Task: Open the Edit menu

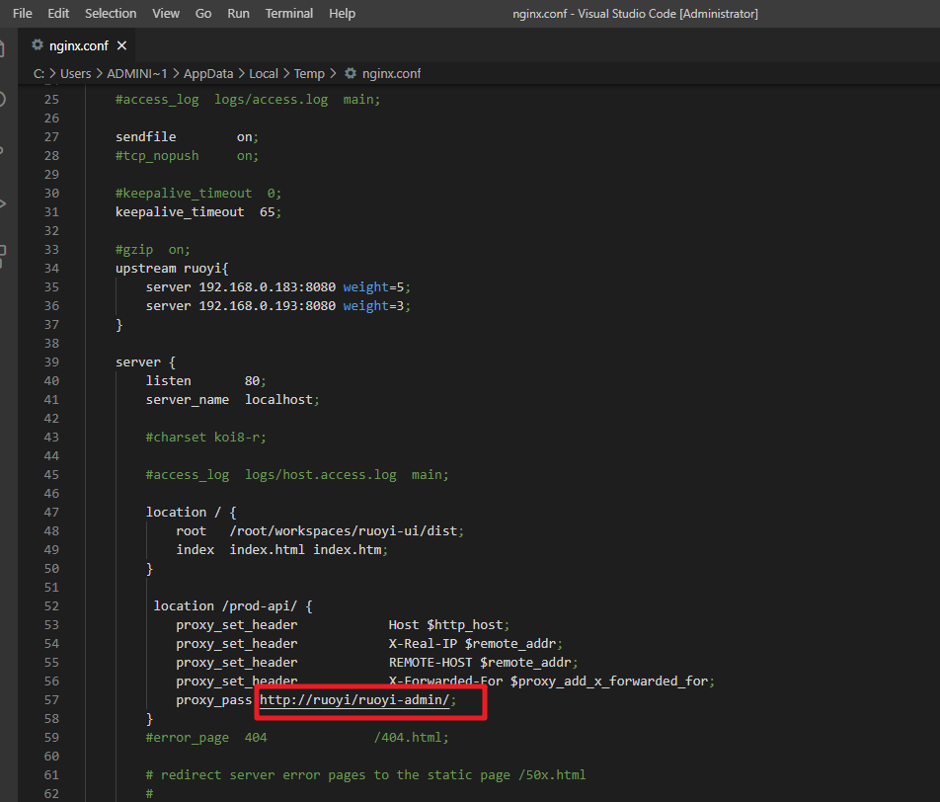Action: [x=58, y=13]
